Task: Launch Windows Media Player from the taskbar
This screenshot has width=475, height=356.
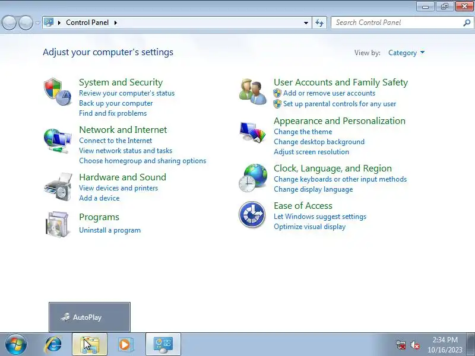Action: tap(125, 344)
